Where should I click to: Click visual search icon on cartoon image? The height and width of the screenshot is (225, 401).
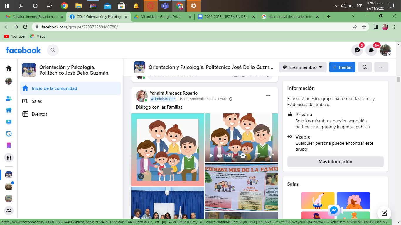click(x=141, y=176)
